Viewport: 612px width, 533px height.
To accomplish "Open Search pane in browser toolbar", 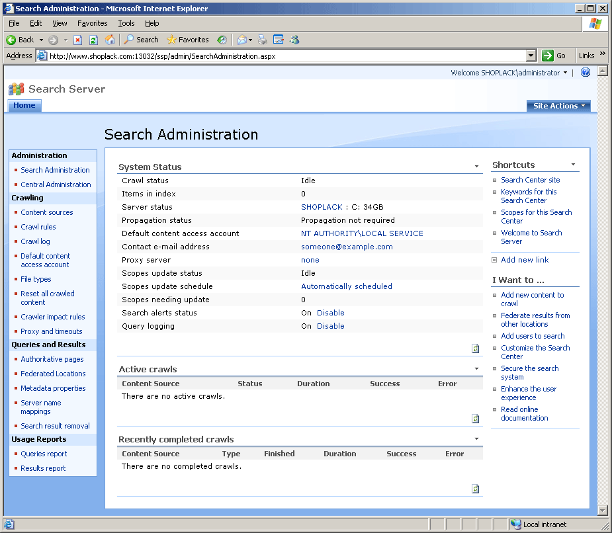I will [142, 40].
